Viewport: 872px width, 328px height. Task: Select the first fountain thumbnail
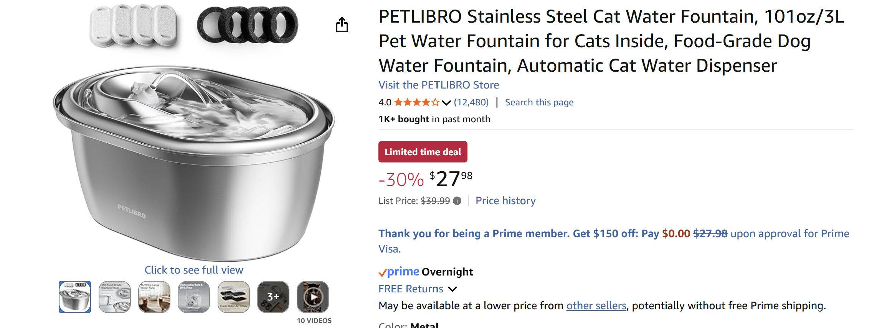click(x=75, y=297)
